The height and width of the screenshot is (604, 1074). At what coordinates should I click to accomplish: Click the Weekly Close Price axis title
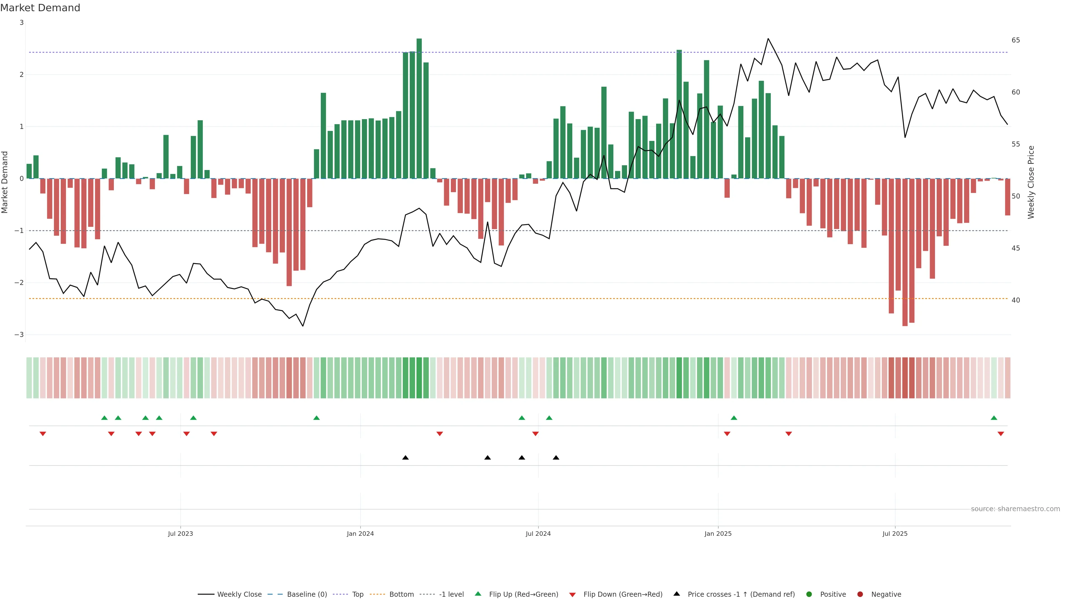pyautogui.click(x=1031, y=182)
